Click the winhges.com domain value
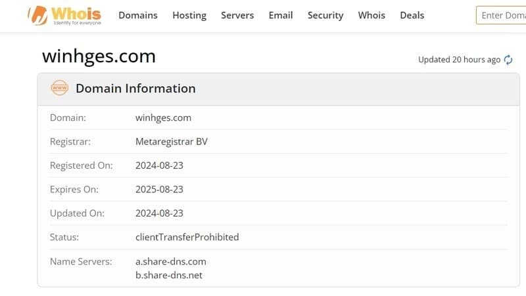Image resolution: width=526 pixels, height=296 pixels. point(163,118)
